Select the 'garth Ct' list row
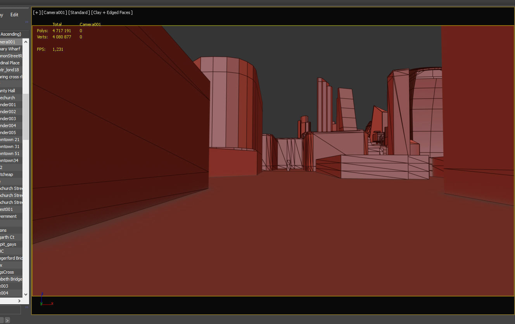 tap(11, 237)
